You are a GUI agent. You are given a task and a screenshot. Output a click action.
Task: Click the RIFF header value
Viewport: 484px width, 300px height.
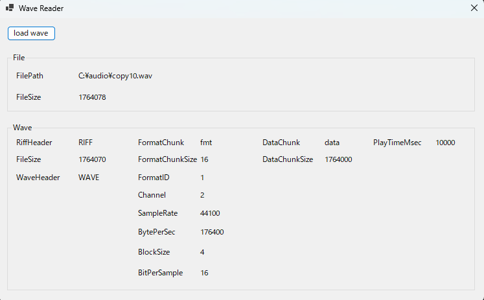coord(86,143)
